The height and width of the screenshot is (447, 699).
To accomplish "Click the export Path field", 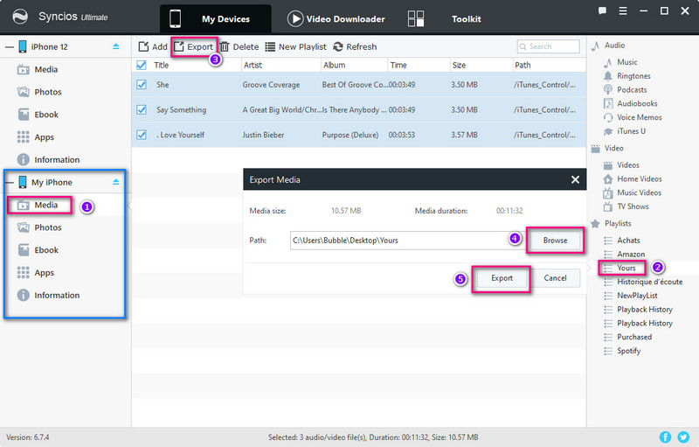I will pos(407,241).
